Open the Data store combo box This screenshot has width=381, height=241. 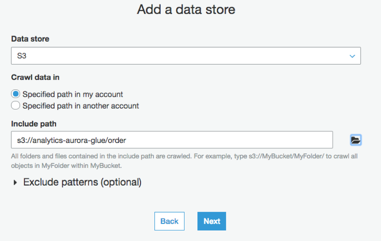point(185,56)
